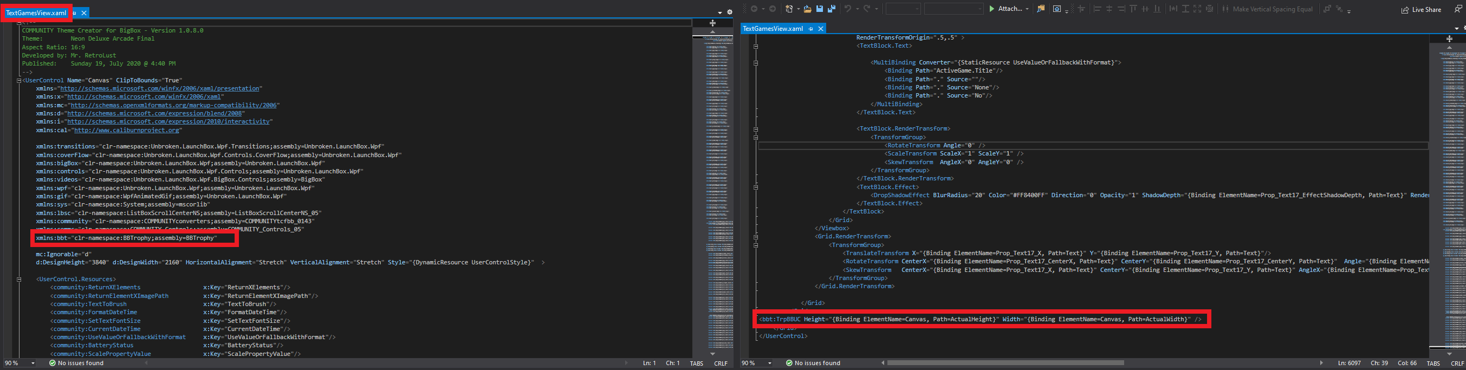Viewport: 1466px width, 370px height.
Task: Click CRLF in the left editor's status bar
Action: coord(721,363)
